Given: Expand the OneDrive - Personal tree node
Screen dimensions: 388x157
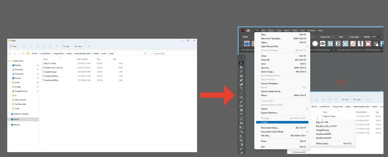Looking at the screenshot, I should coord(10,114).
